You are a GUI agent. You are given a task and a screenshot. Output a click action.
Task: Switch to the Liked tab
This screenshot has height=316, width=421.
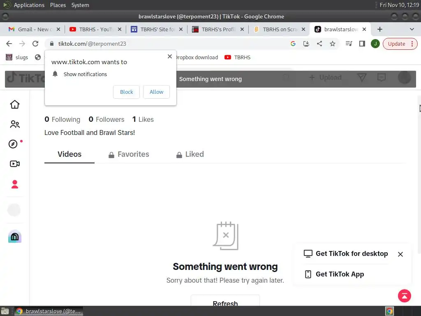point(190,154)
